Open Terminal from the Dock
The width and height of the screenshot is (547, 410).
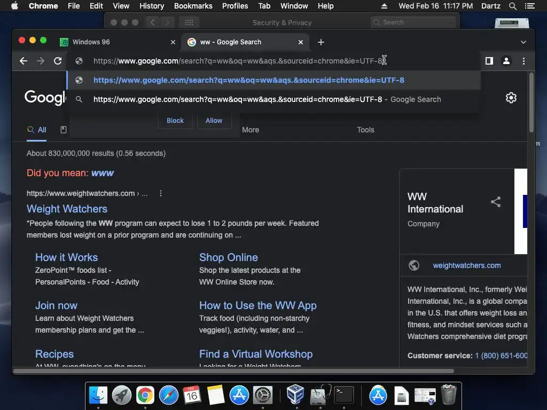[x=344, y=395]
